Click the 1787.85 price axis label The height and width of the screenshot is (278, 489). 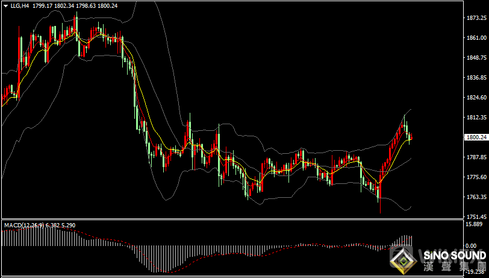click(x=476, y=157)
